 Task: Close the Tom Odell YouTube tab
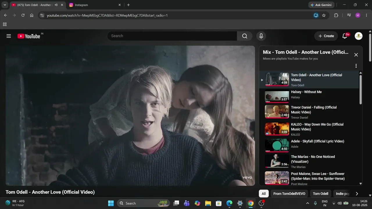pos(62,5)
